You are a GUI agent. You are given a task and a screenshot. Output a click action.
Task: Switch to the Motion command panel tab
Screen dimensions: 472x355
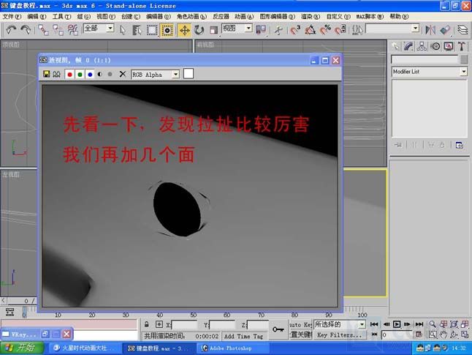(435, 46)
